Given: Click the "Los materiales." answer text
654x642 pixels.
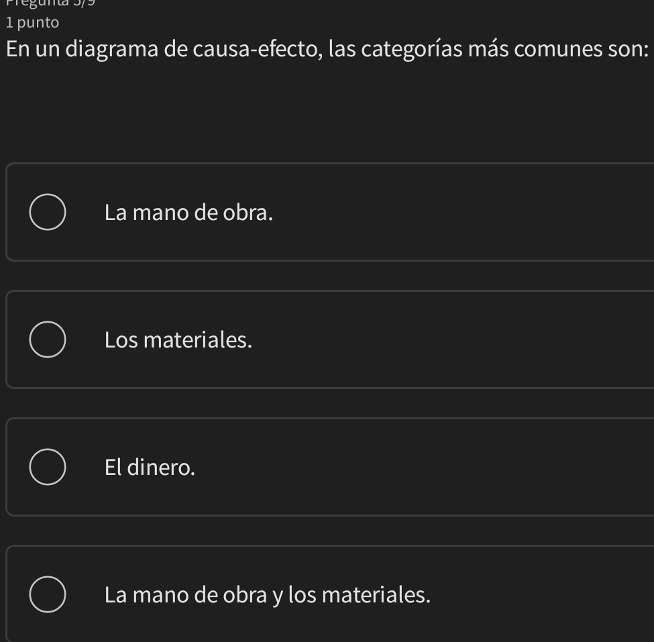Looking at the screenshot, I should (x=178, y=340).
